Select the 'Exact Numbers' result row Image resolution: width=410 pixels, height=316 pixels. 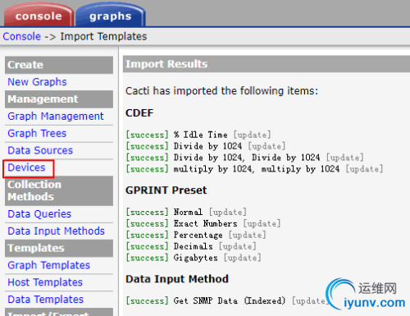coord(203,223)
